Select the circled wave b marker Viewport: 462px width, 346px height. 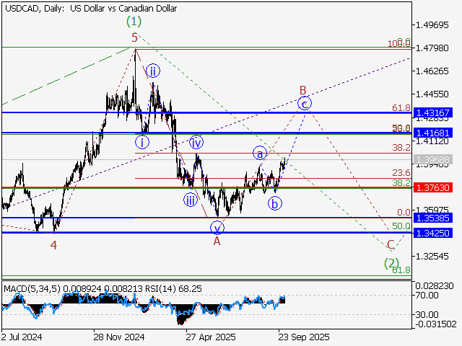(274, 203)
